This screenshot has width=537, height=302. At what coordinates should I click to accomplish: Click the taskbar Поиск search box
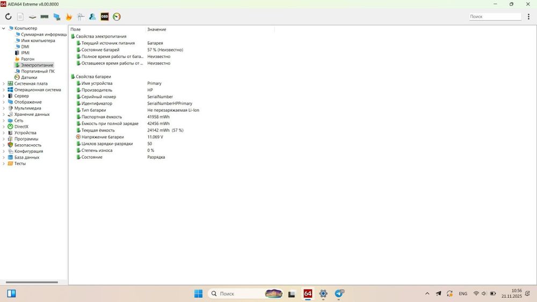tap(245, 293)
